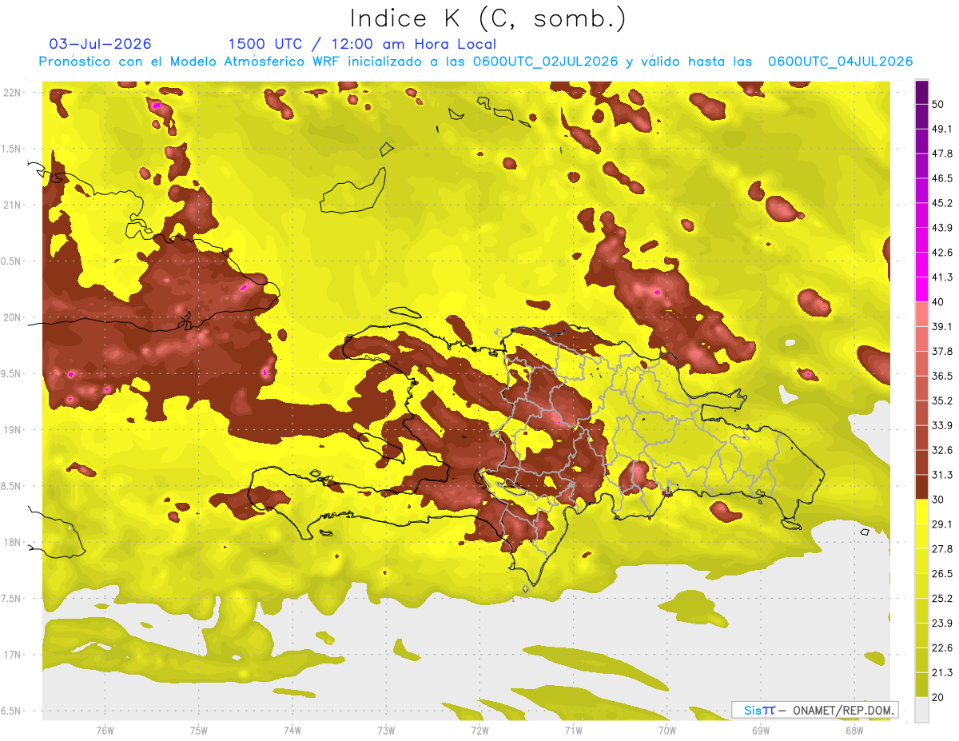Pick the dark brown swatch between 30 and 31.3
This screenshot has width=959, height=741.
[x=921, y=487]
